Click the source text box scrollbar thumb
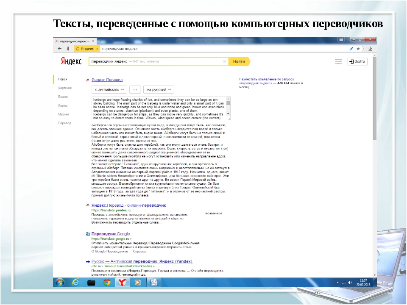 (228, 103)
